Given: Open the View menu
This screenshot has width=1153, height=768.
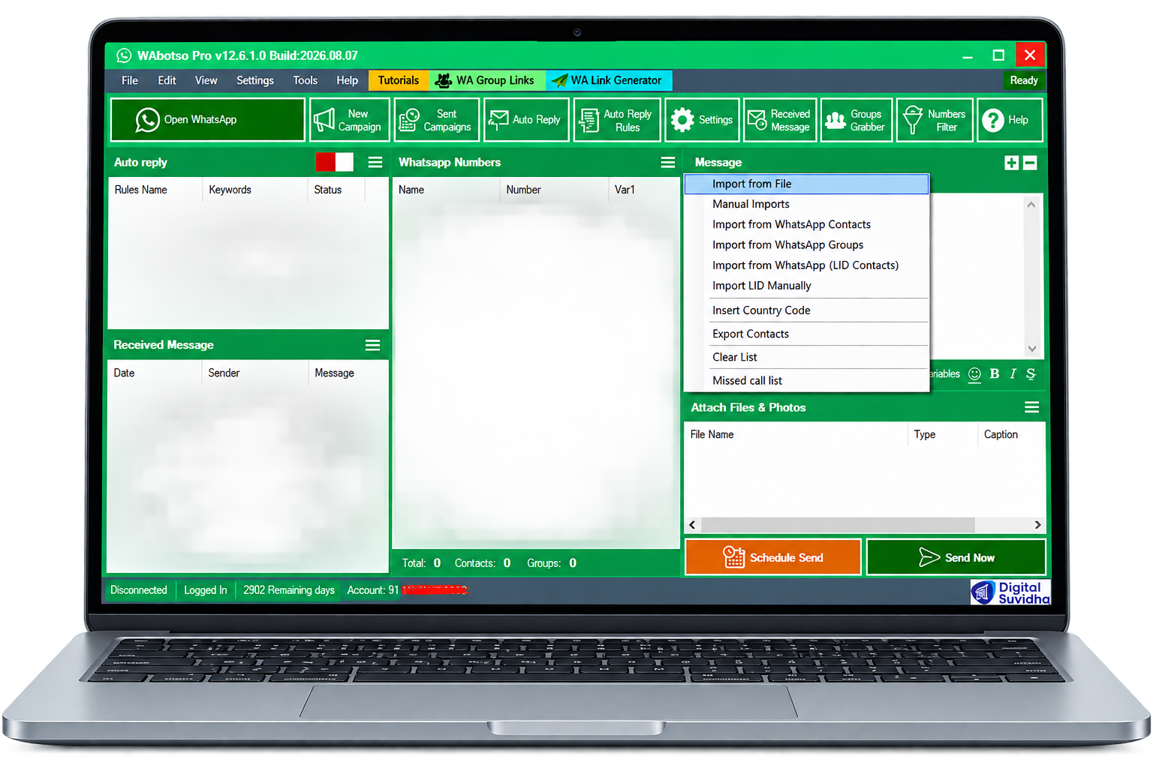Looking at the screenshot, I should coord(206,80).
